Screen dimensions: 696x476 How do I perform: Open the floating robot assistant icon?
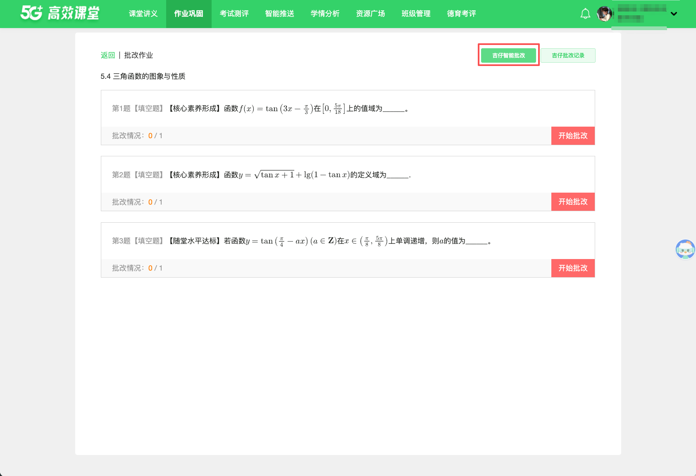[685, 249]
